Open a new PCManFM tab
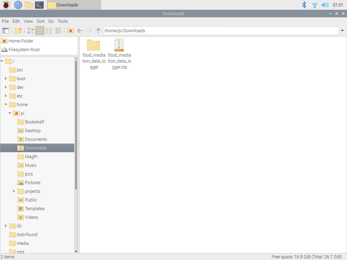 click(6, 31)
